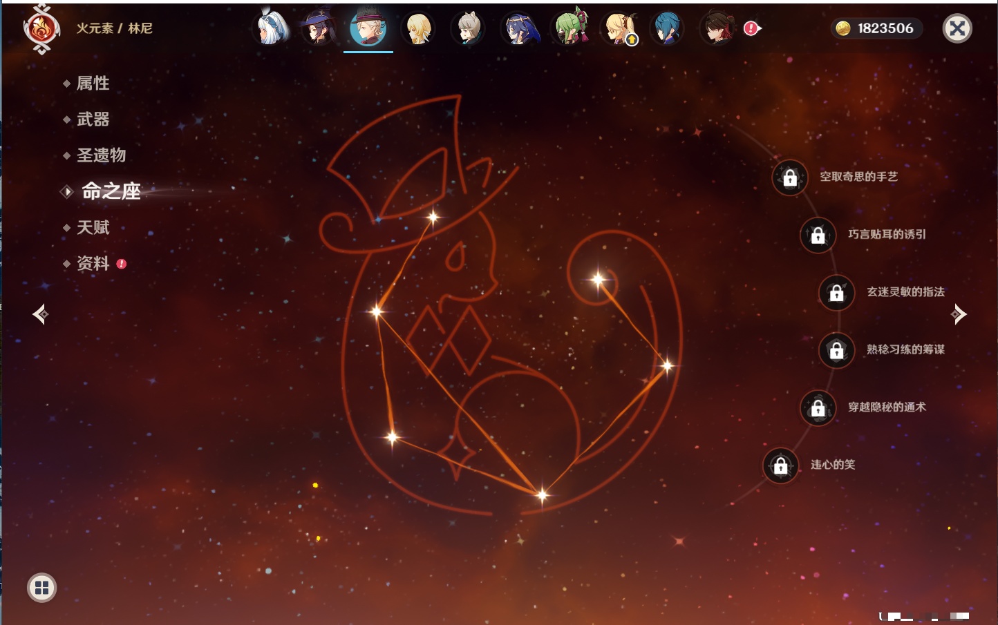Click the constellation label 穿越隐秘的通术
The width and height of the screenshot is (998, 625).
click(887, 407)
